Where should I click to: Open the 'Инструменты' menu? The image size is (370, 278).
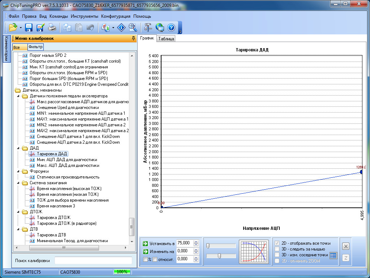click(84, 16)
